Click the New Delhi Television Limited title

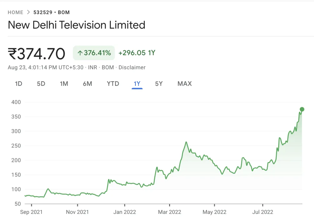click(x=76, y=25)
